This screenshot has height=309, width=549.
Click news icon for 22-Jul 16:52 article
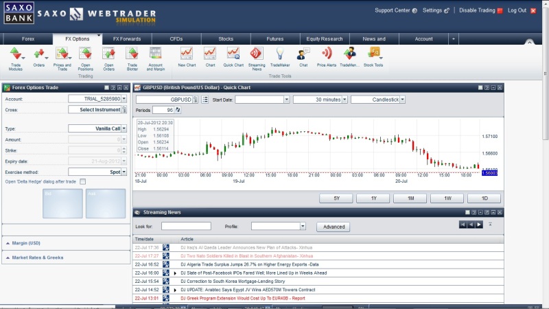[165, 264]
